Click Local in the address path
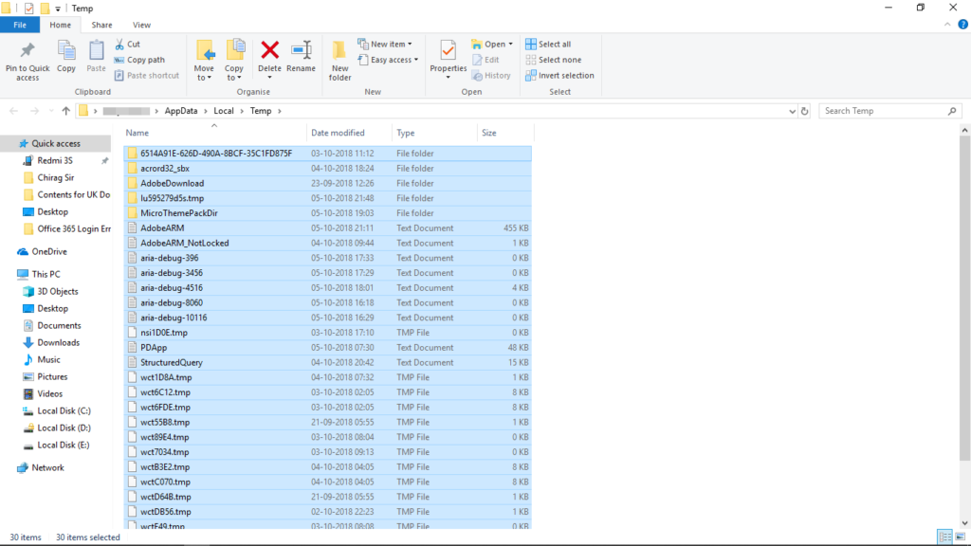The image size is (971, 546). click(224, 111)
